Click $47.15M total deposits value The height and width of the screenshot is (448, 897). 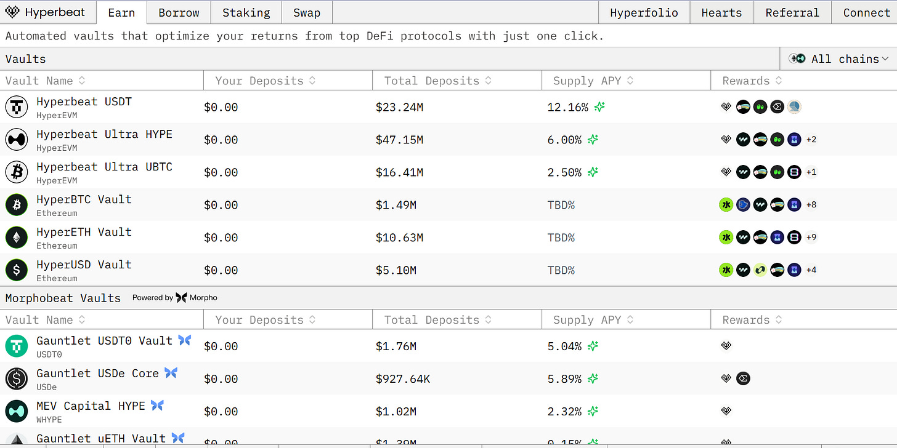click(399, 140)
